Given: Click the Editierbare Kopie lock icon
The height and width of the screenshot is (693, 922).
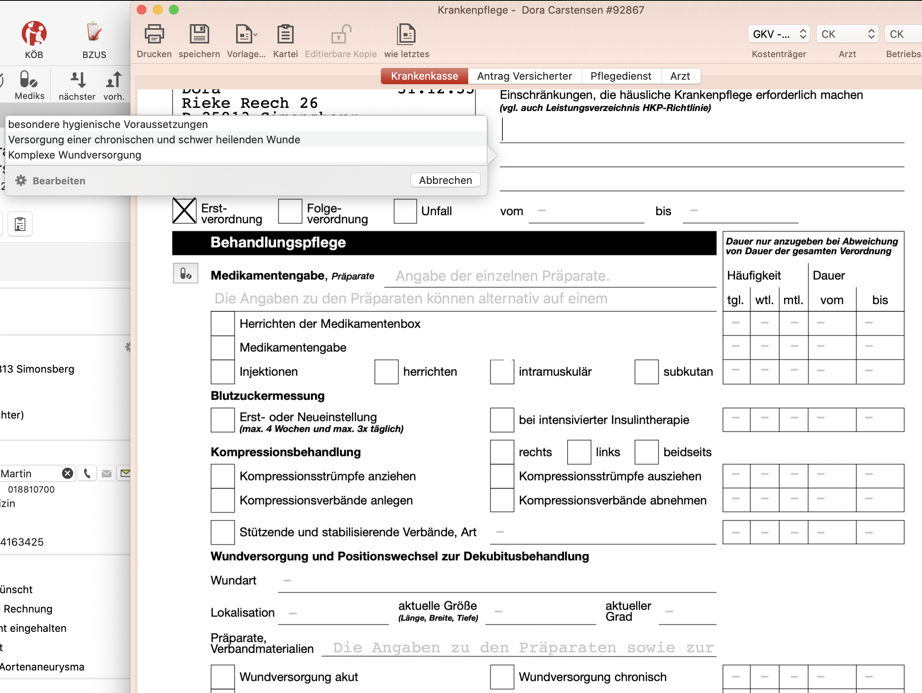Looking at the screenshot, I should (341, 34).
